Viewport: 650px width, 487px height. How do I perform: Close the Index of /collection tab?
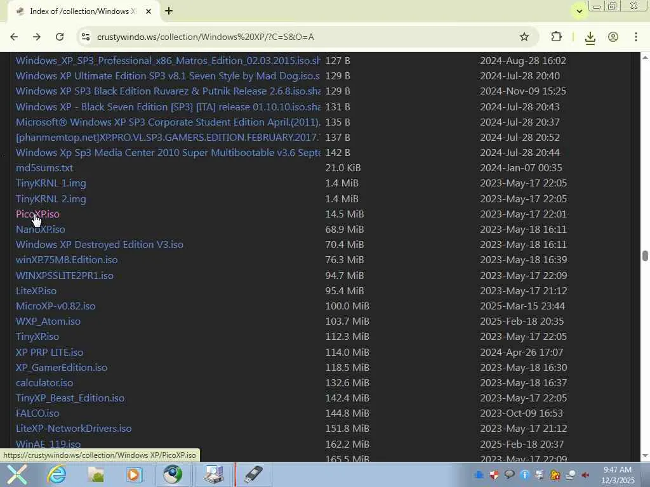click(x=149, y=11)
